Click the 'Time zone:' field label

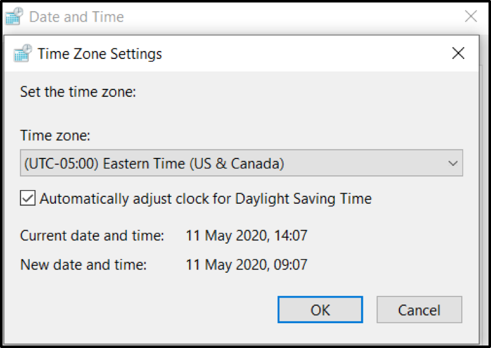pos(55,136)
